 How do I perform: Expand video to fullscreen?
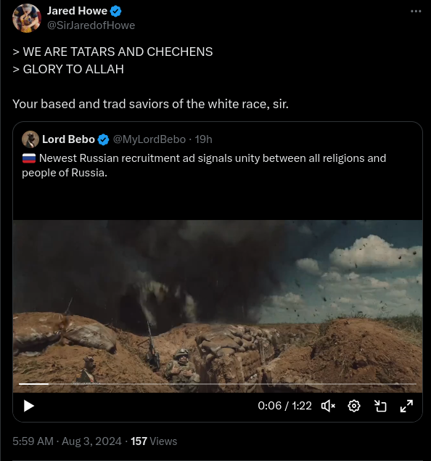(406, 406)
